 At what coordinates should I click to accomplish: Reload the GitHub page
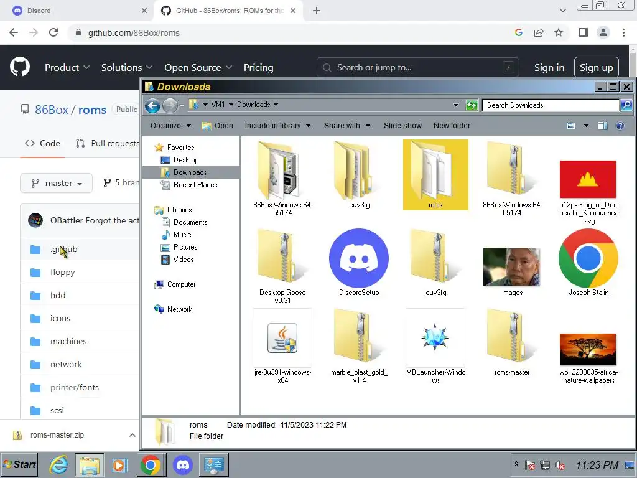pos(53,32)
